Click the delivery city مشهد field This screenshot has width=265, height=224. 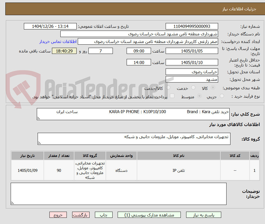pos(192,79)
